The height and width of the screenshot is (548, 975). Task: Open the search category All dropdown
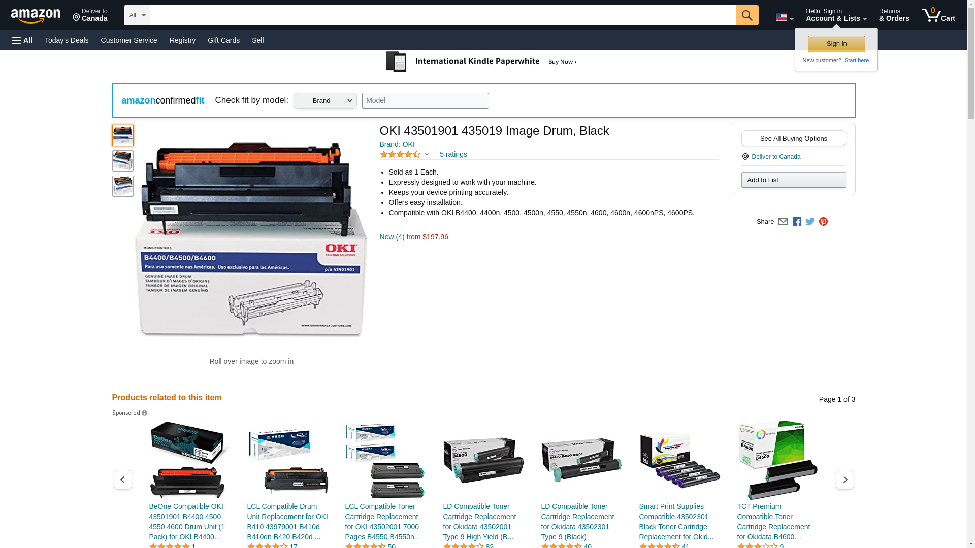[137, 15]
